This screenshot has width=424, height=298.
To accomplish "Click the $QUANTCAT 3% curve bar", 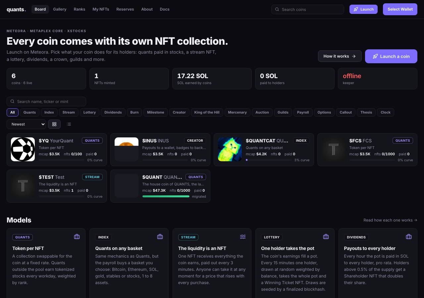I will click(x=269, y=160).
